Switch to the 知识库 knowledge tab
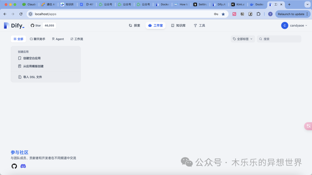Viewport: 312px width, 175px height. (x=178, y=25)
